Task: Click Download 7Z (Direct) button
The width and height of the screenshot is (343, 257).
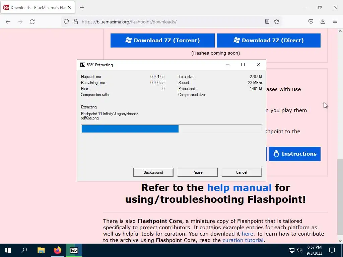Action: (269, 40)
